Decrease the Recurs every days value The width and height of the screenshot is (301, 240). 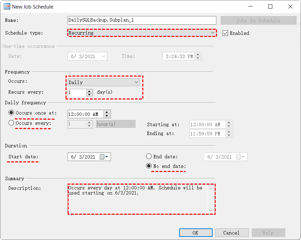(x=89, y=95)
